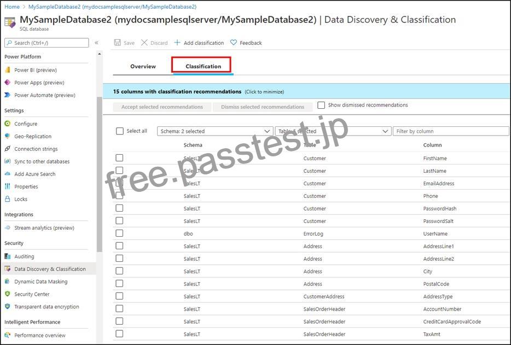Click the dbo schema cell

pyautogui.click(x=188, y=233)
